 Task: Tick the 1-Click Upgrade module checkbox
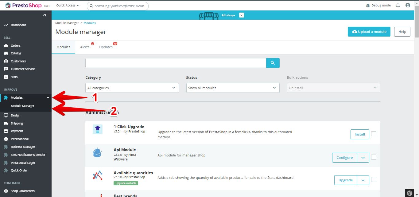tap(374, 134)
